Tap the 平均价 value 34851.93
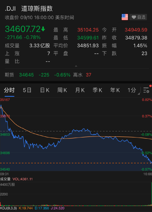152x212 pixels. [x=88, y=45]
